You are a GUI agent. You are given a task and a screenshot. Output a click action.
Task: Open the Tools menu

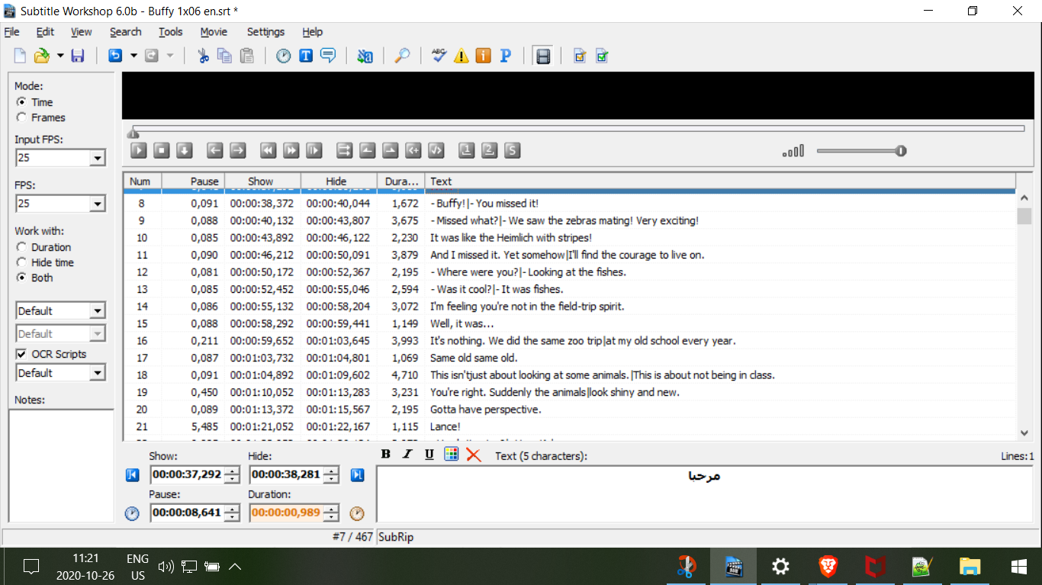coord(171,32)
